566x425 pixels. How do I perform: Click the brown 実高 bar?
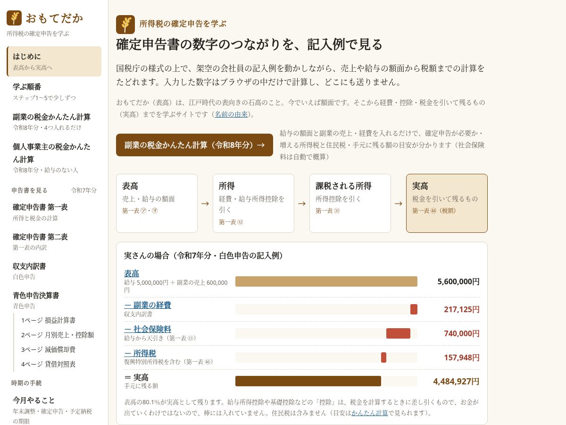tap(308, 381)
